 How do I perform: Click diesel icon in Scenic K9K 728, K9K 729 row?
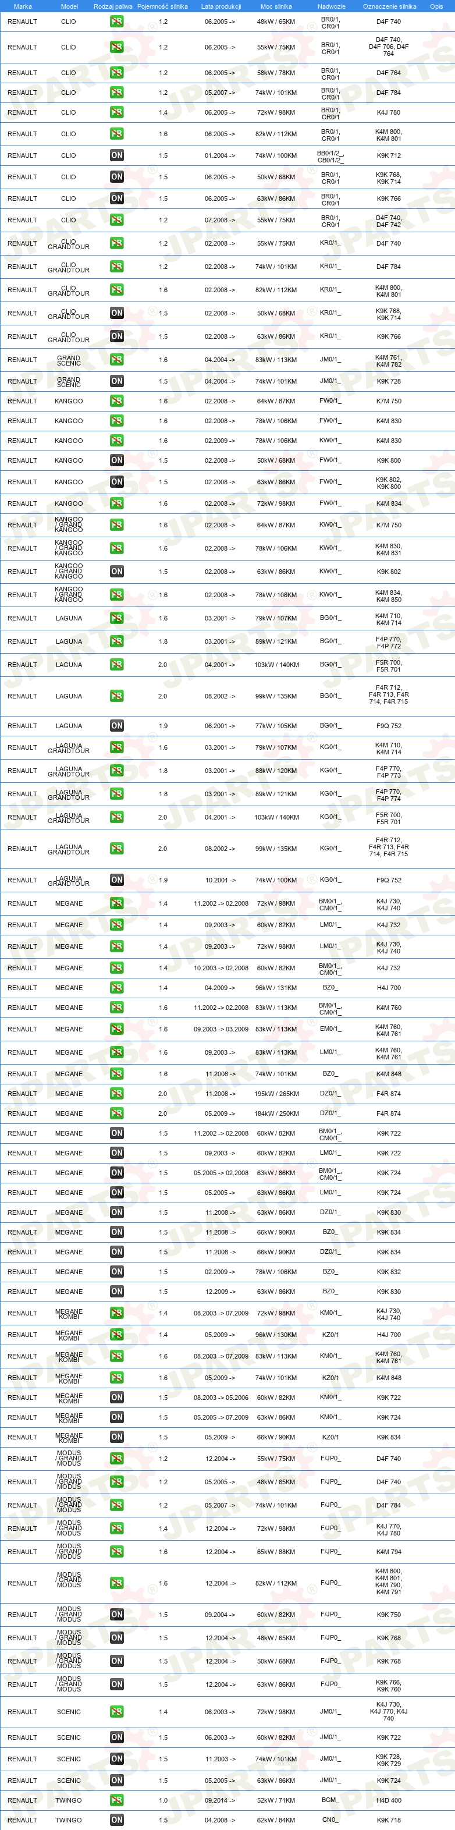coord(116,1758)
